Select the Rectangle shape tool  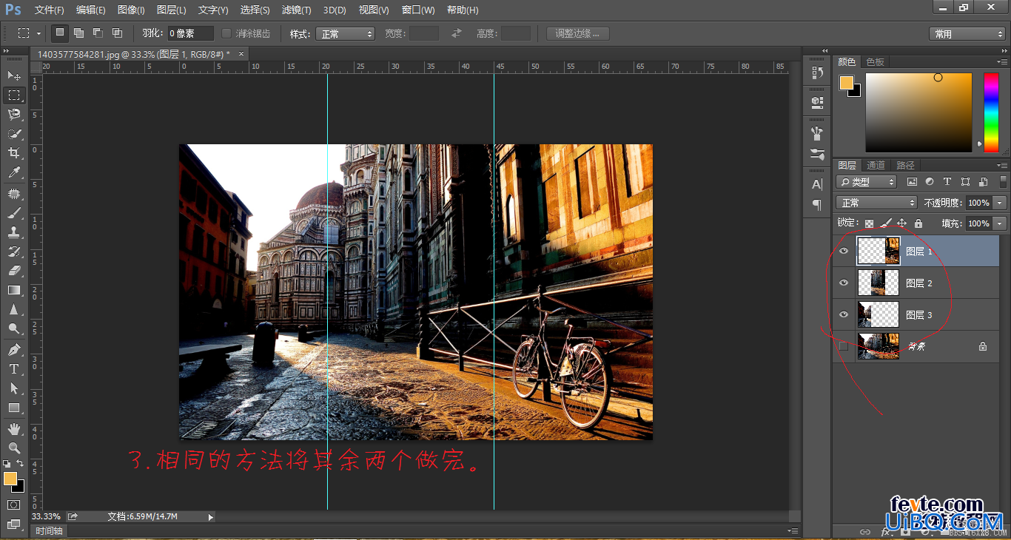[14, 408]
